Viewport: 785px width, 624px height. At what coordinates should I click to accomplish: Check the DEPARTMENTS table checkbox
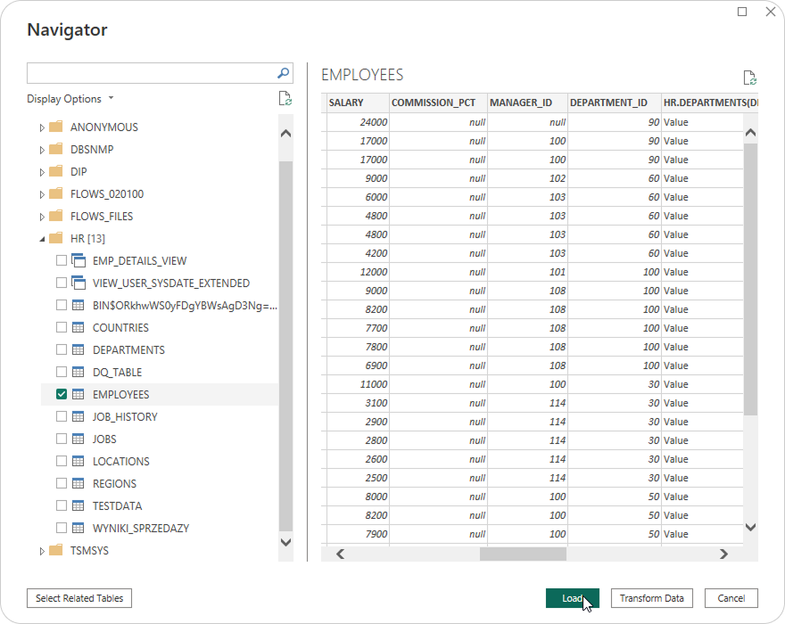point(62,349)
